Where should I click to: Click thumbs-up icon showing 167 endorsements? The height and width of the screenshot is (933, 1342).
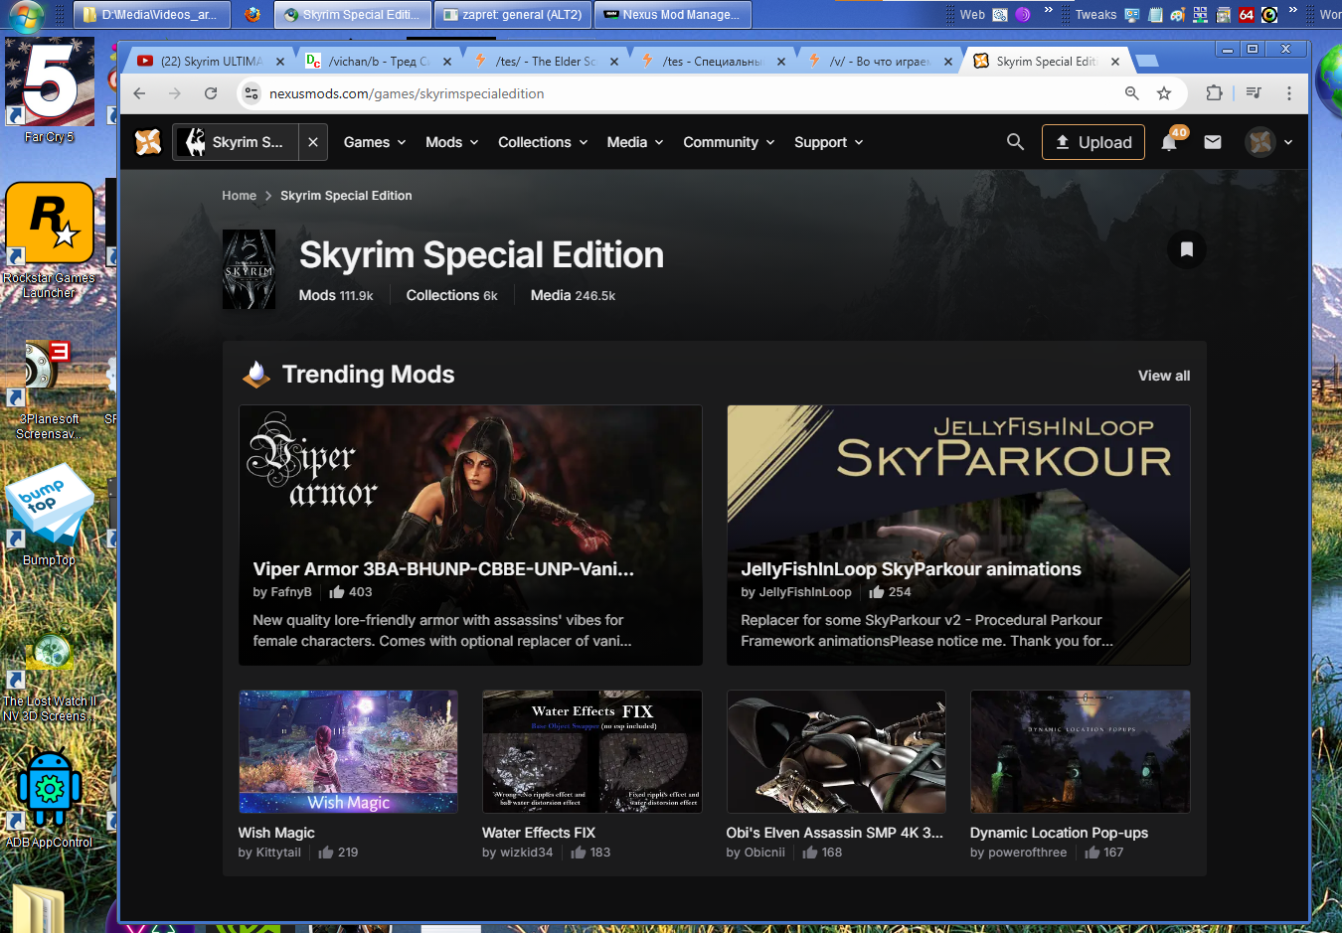point(1092,853)
